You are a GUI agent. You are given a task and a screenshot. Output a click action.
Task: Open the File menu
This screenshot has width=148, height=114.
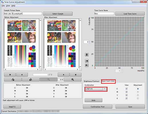click(x=3, y=6)
